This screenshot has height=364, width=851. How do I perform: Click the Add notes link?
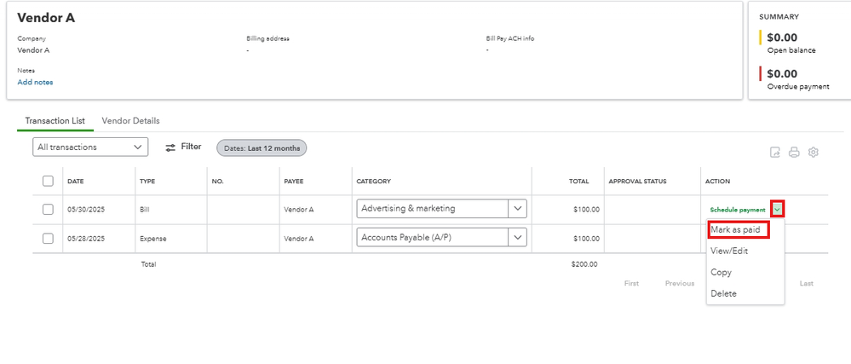[35, 83]
